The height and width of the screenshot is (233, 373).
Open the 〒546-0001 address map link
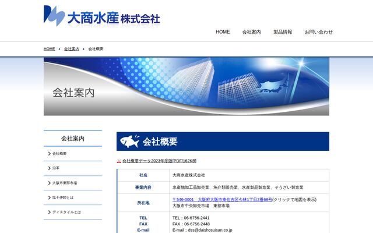tap(222, 199)
